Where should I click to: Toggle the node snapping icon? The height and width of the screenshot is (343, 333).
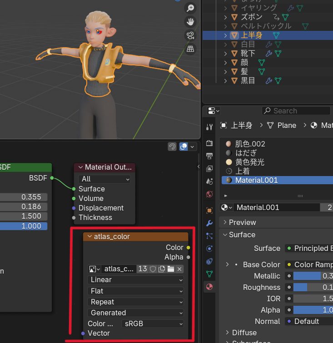(x=172, y=147)
